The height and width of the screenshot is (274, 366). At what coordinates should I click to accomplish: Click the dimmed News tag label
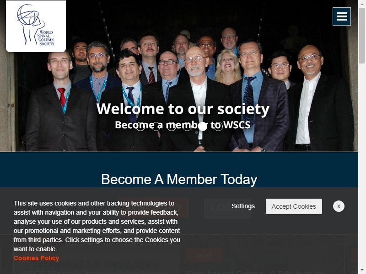[x=204, y=255]
